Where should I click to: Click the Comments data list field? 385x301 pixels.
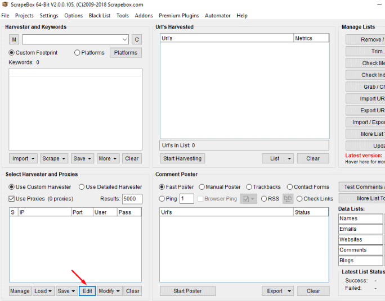coord(360,250)
